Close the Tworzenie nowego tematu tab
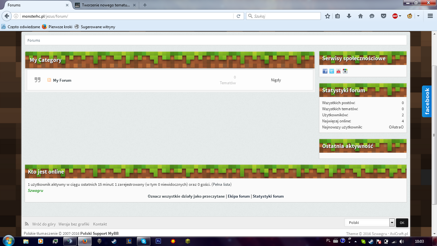 click(x=134, y=5)
